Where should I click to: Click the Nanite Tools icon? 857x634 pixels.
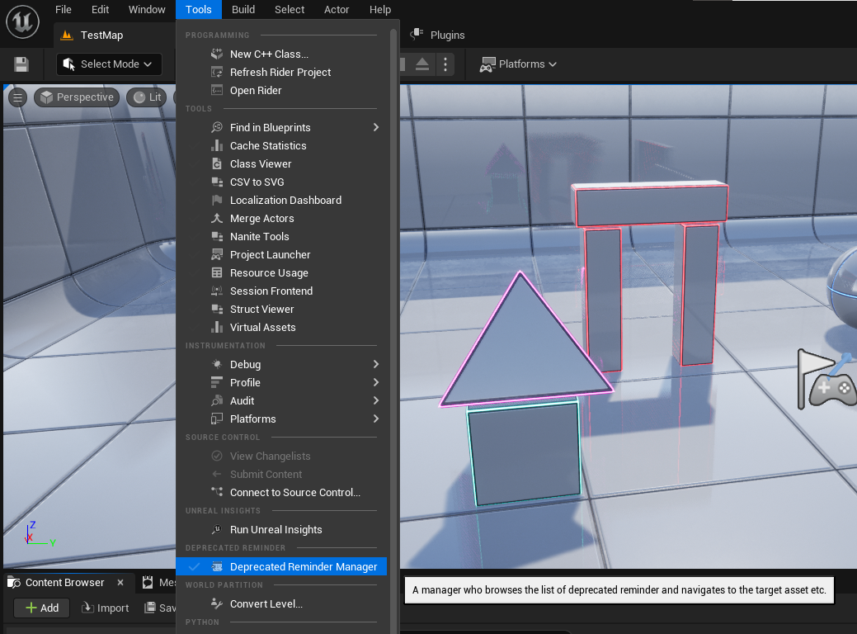(217, 236)
